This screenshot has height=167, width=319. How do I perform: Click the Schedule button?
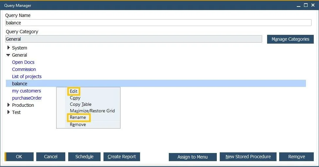point(84,157)
